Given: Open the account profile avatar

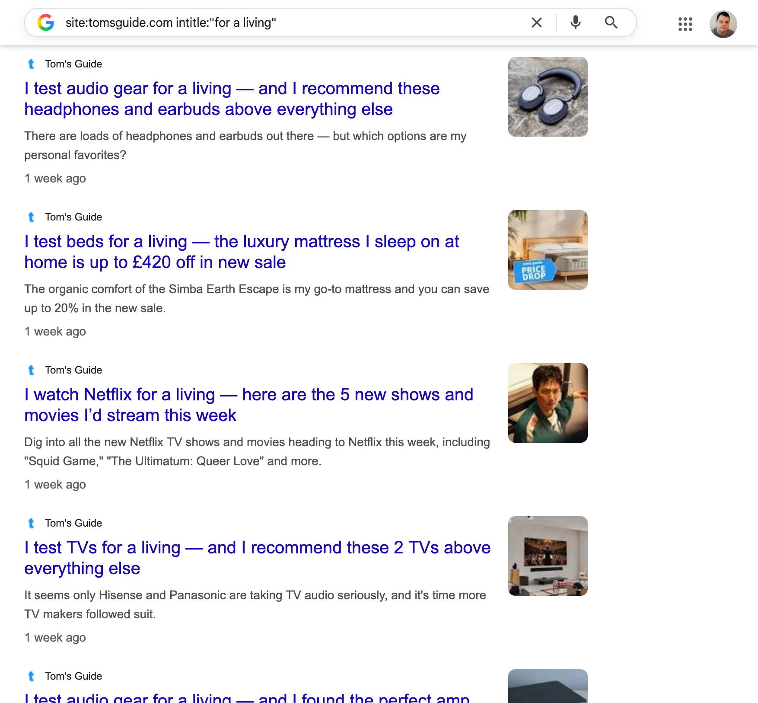Looking at the screenshot, I should click(x=723, y=24).
